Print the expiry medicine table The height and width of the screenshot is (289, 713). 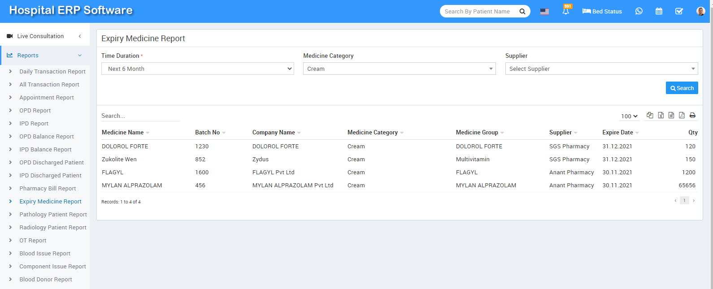pyautogui.click(x=692, y=116)
